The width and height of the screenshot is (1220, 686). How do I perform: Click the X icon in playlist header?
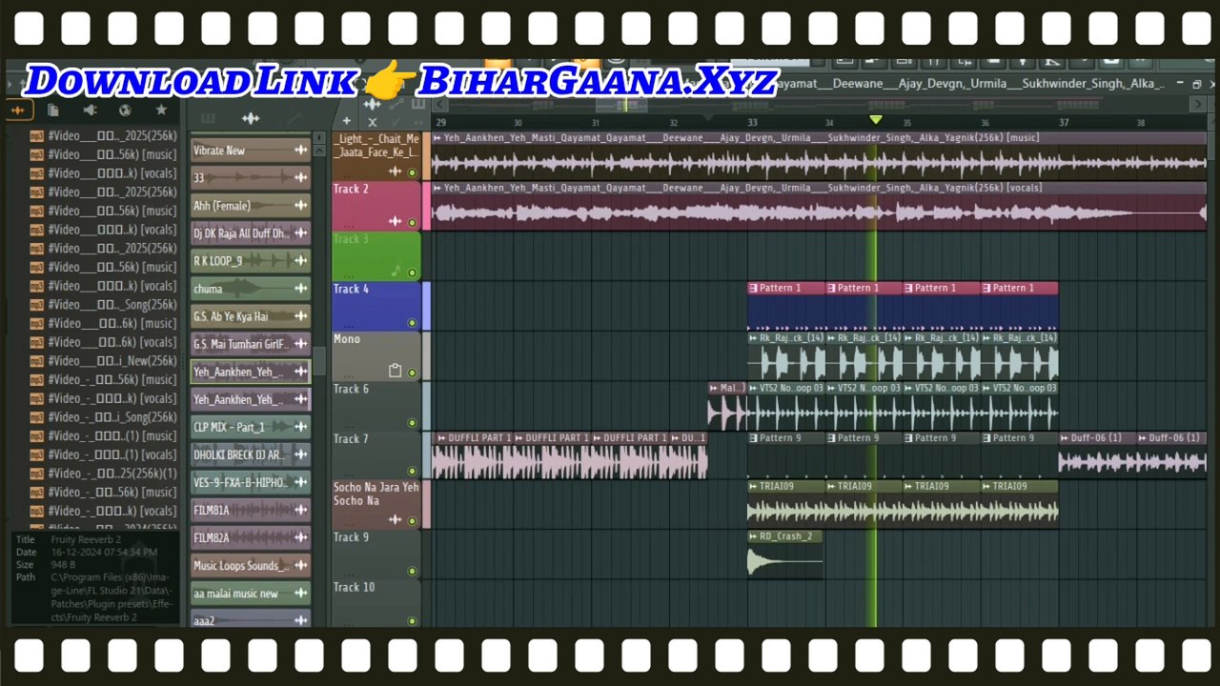pos(373,121)
